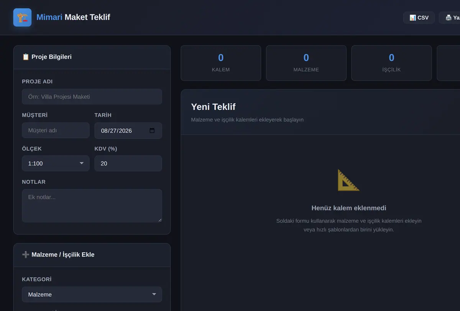Click the İşçilik counter card
The height and width of the screenshot is (311, 460).
[x=391, y=63]
